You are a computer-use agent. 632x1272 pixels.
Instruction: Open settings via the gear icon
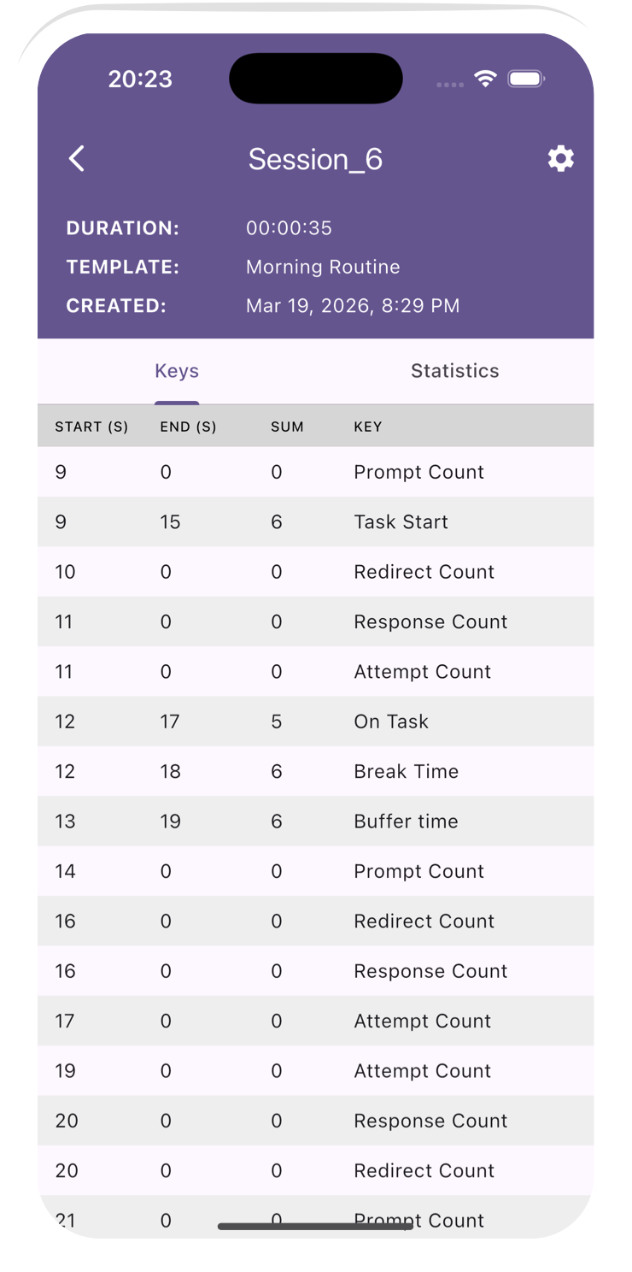click(x=560, y=159)
